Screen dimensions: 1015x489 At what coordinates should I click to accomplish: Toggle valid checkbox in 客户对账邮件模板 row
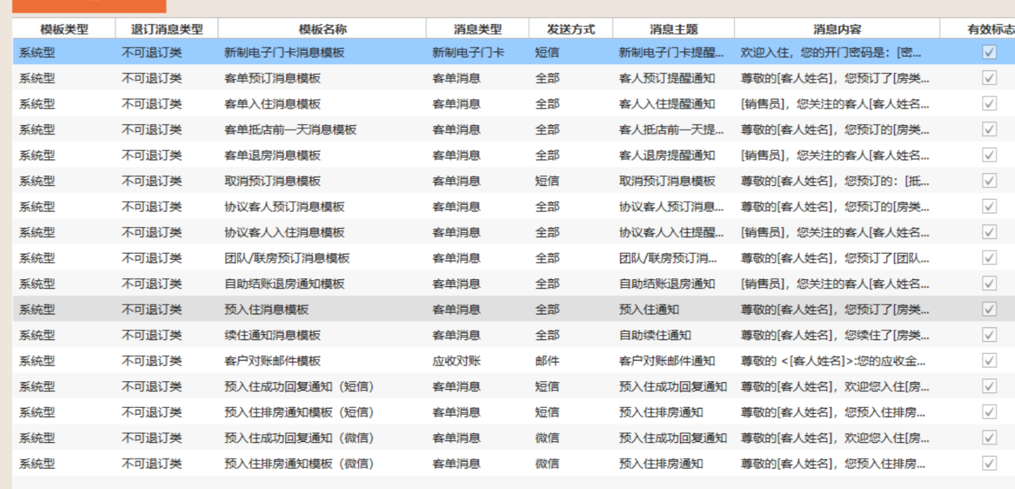click(x=989, y=361)
